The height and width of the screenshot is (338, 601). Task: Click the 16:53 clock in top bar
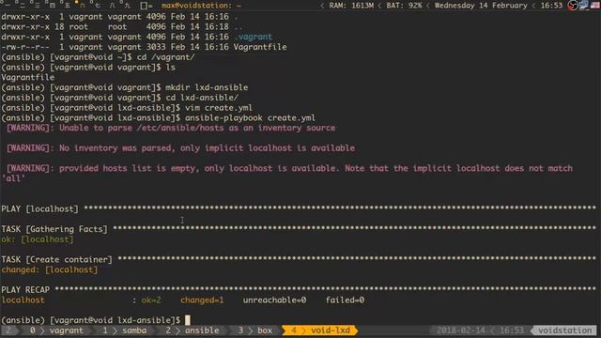[x=551, y=6]
